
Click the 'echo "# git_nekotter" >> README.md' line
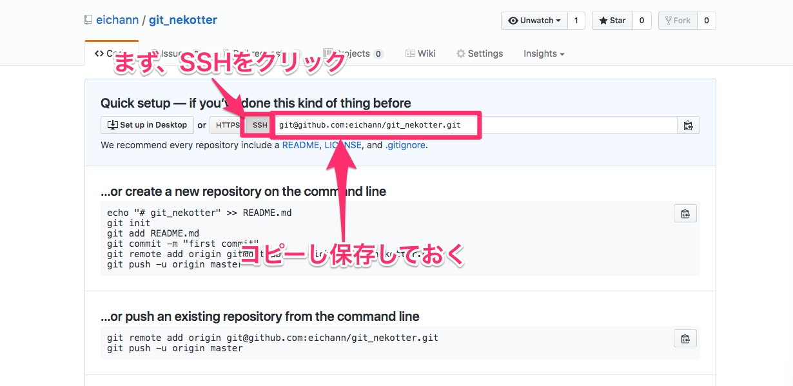coord(199,213)
